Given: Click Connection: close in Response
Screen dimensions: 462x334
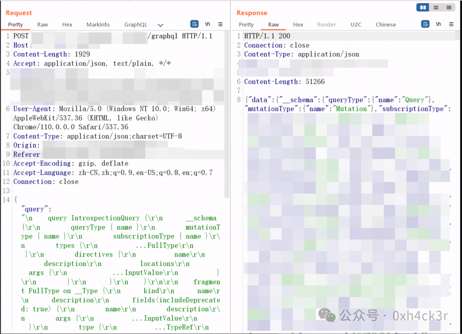Looking at the screenshot, I should point(277,45).
